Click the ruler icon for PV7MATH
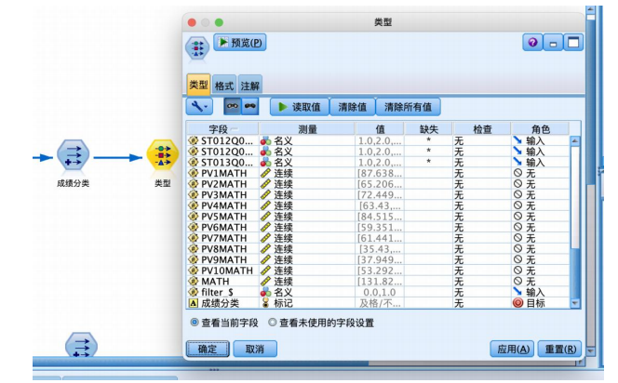Image resolution: width=618 pixels, height=383 pixels. click(x=265, y=238)
